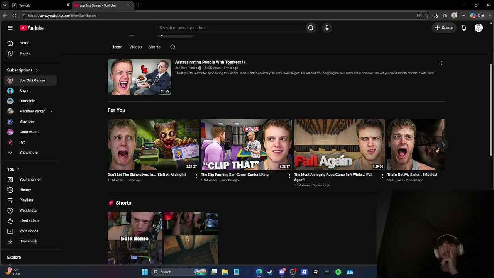Search within the Joe Bart Games channel
This screenshot has height=278, width=494.
(173, 47)
